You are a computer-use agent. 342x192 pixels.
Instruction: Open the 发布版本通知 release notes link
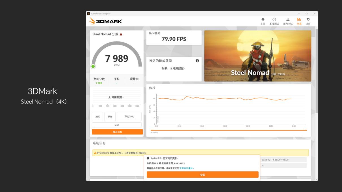tap(187, 168)
